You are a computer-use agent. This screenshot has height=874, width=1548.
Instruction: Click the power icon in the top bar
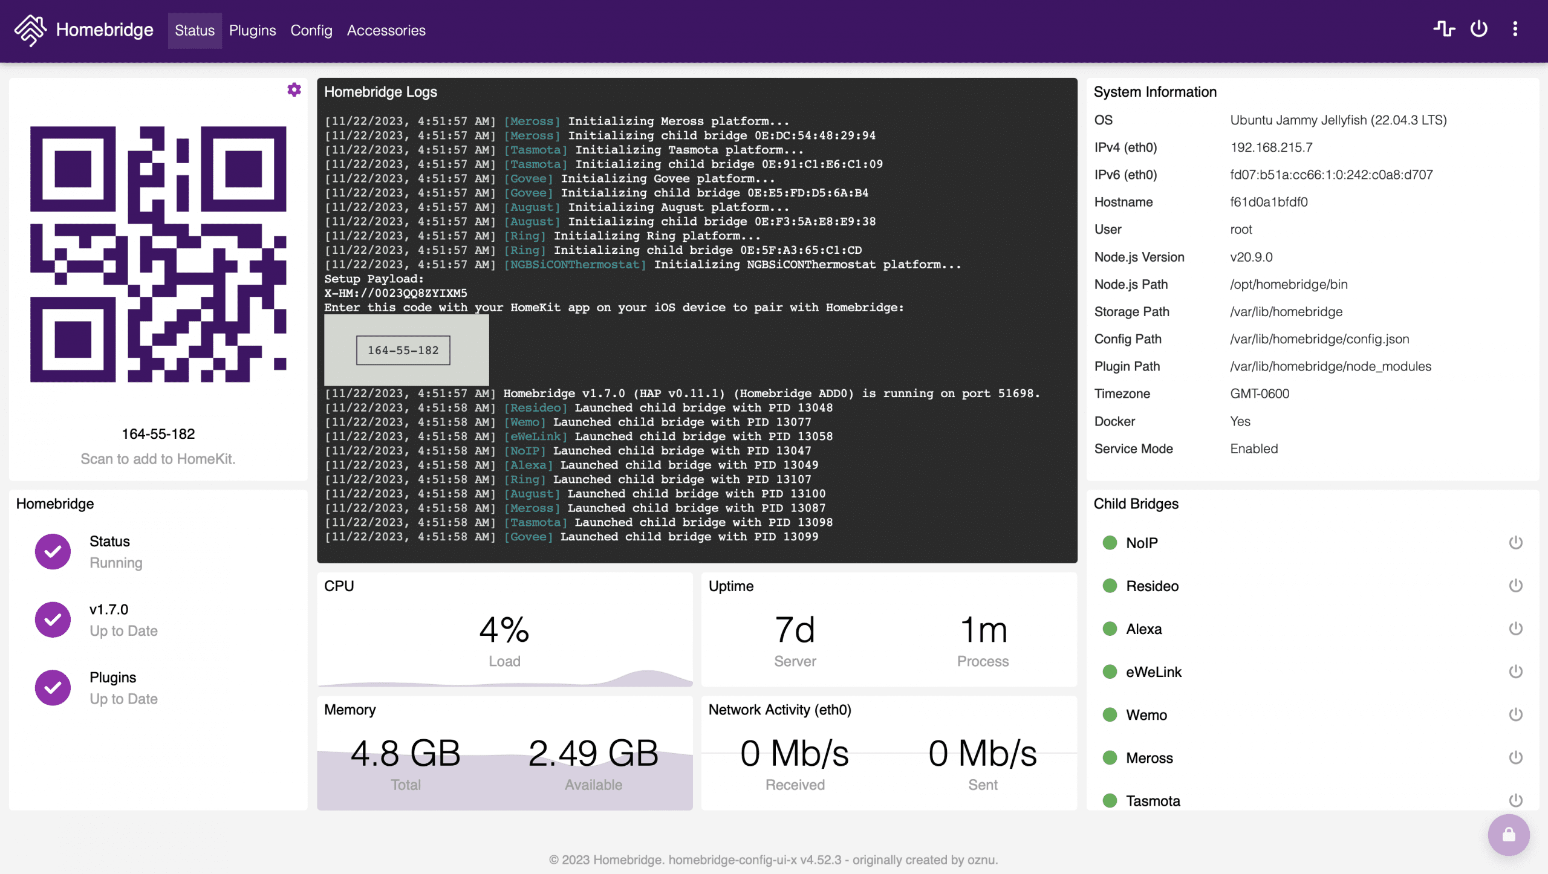coord(1479,30)
